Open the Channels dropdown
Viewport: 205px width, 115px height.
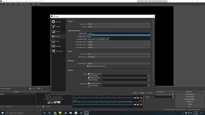pyautogui.click(x=119, y=27)
